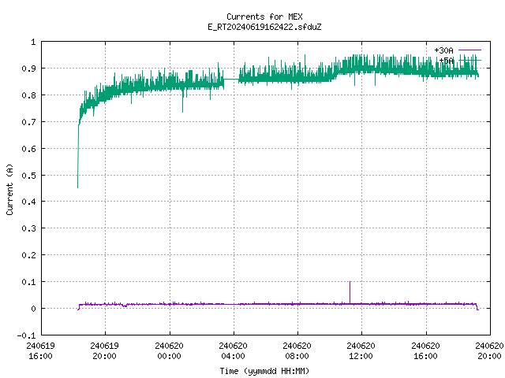Click the y-axis tick label '0.6'
505x378 pixels.
[x=28, y=149]
